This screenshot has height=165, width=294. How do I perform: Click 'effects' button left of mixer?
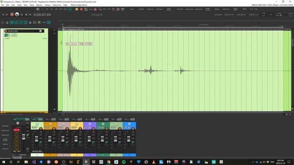pyautogui.click(x=5, y=144)
